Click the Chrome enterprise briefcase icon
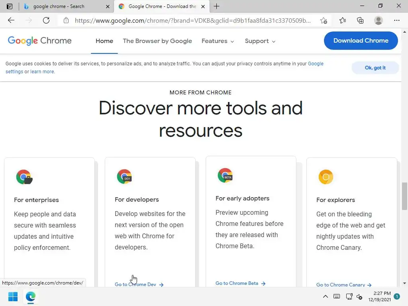The width and height of the screenshot is (408, 306). click(24, 177)
